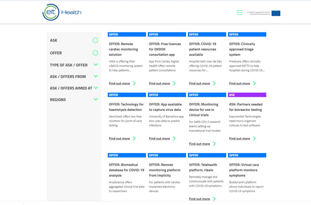The image size is (311, 205).
Task: Click arrow next to Remote cardiac monitoring's Find out more
Action: pos(134,83)
